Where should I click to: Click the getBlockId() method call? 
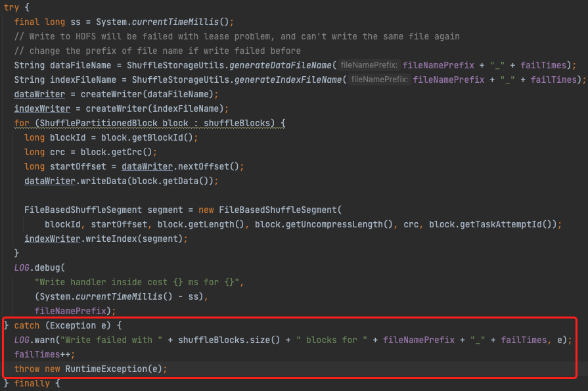(x=162, y=138)
